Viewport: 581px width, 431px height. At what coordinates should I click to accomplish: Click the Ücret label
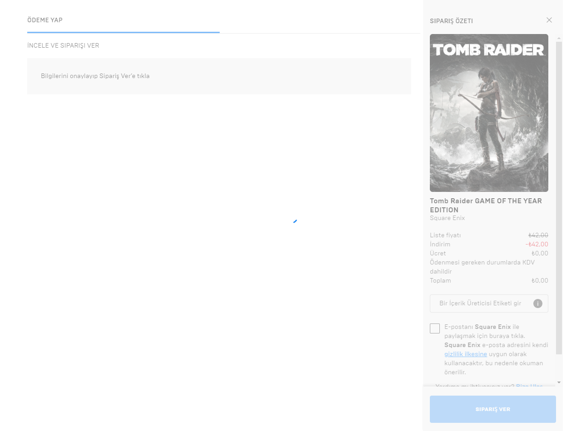[x=438, y=253]
